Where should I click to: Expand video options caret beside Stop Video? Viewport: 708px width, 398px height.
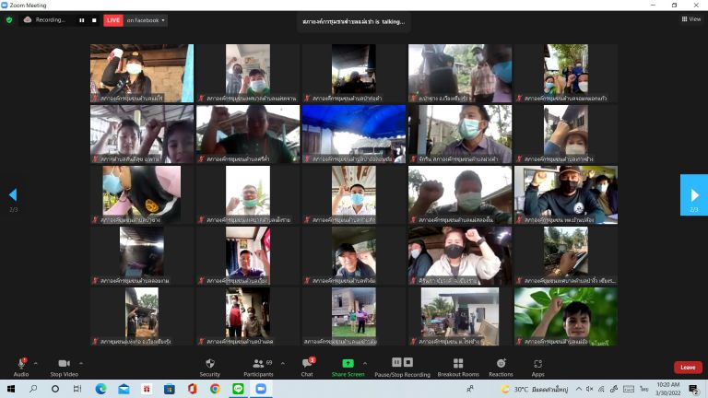pyautogui.click(x=81, y=363)
